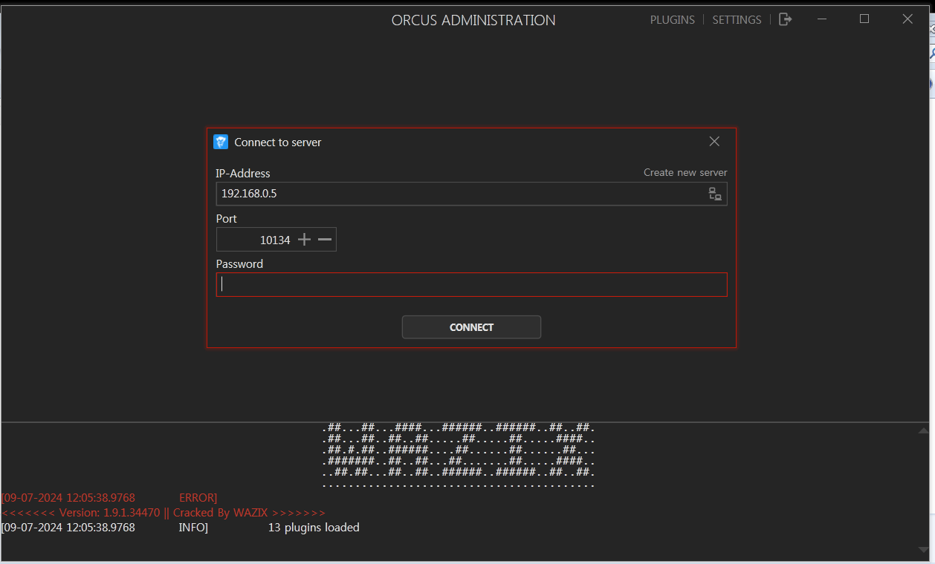Open the SETTINGS menu
935x564 pixels.
click(x=737, y=20)
